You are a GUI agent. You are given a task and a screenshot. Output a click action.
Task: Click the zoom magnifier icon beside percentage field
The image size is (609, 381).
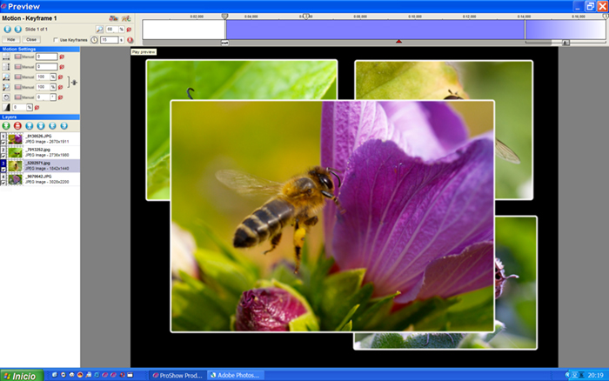pyautogui.click(x=100, y=29)
